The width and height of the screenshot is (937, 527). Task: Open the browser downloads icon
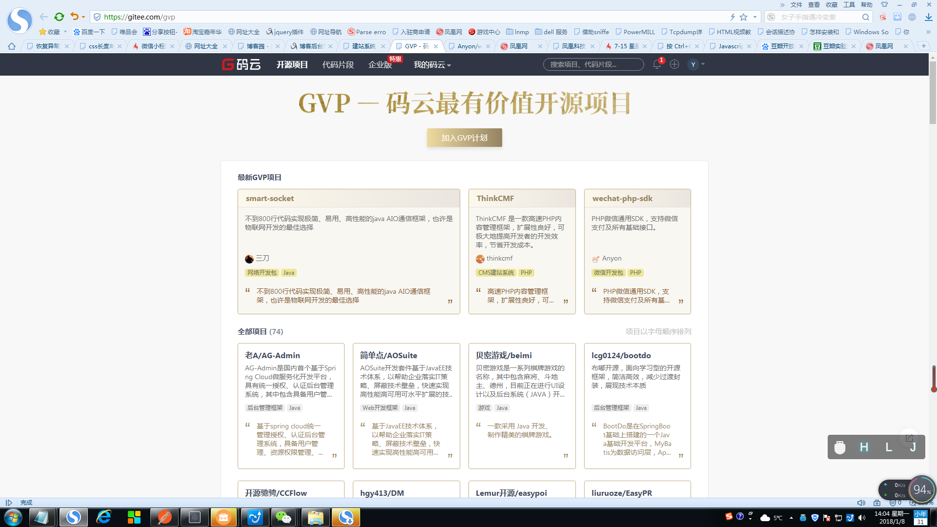click(929, 17)
